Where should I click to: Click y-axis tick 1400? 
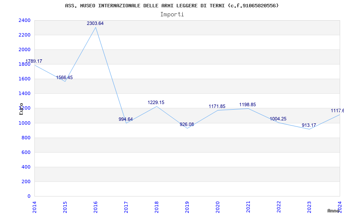(25, 93)
